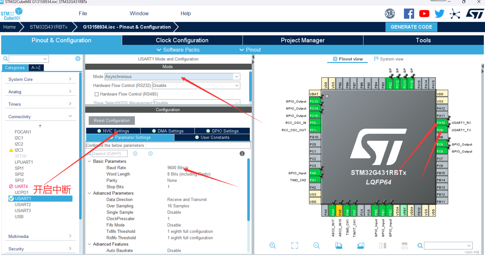Rotate chip counter-clockwise icon
This screenshot has width=485, height=256.
point(361,246)
